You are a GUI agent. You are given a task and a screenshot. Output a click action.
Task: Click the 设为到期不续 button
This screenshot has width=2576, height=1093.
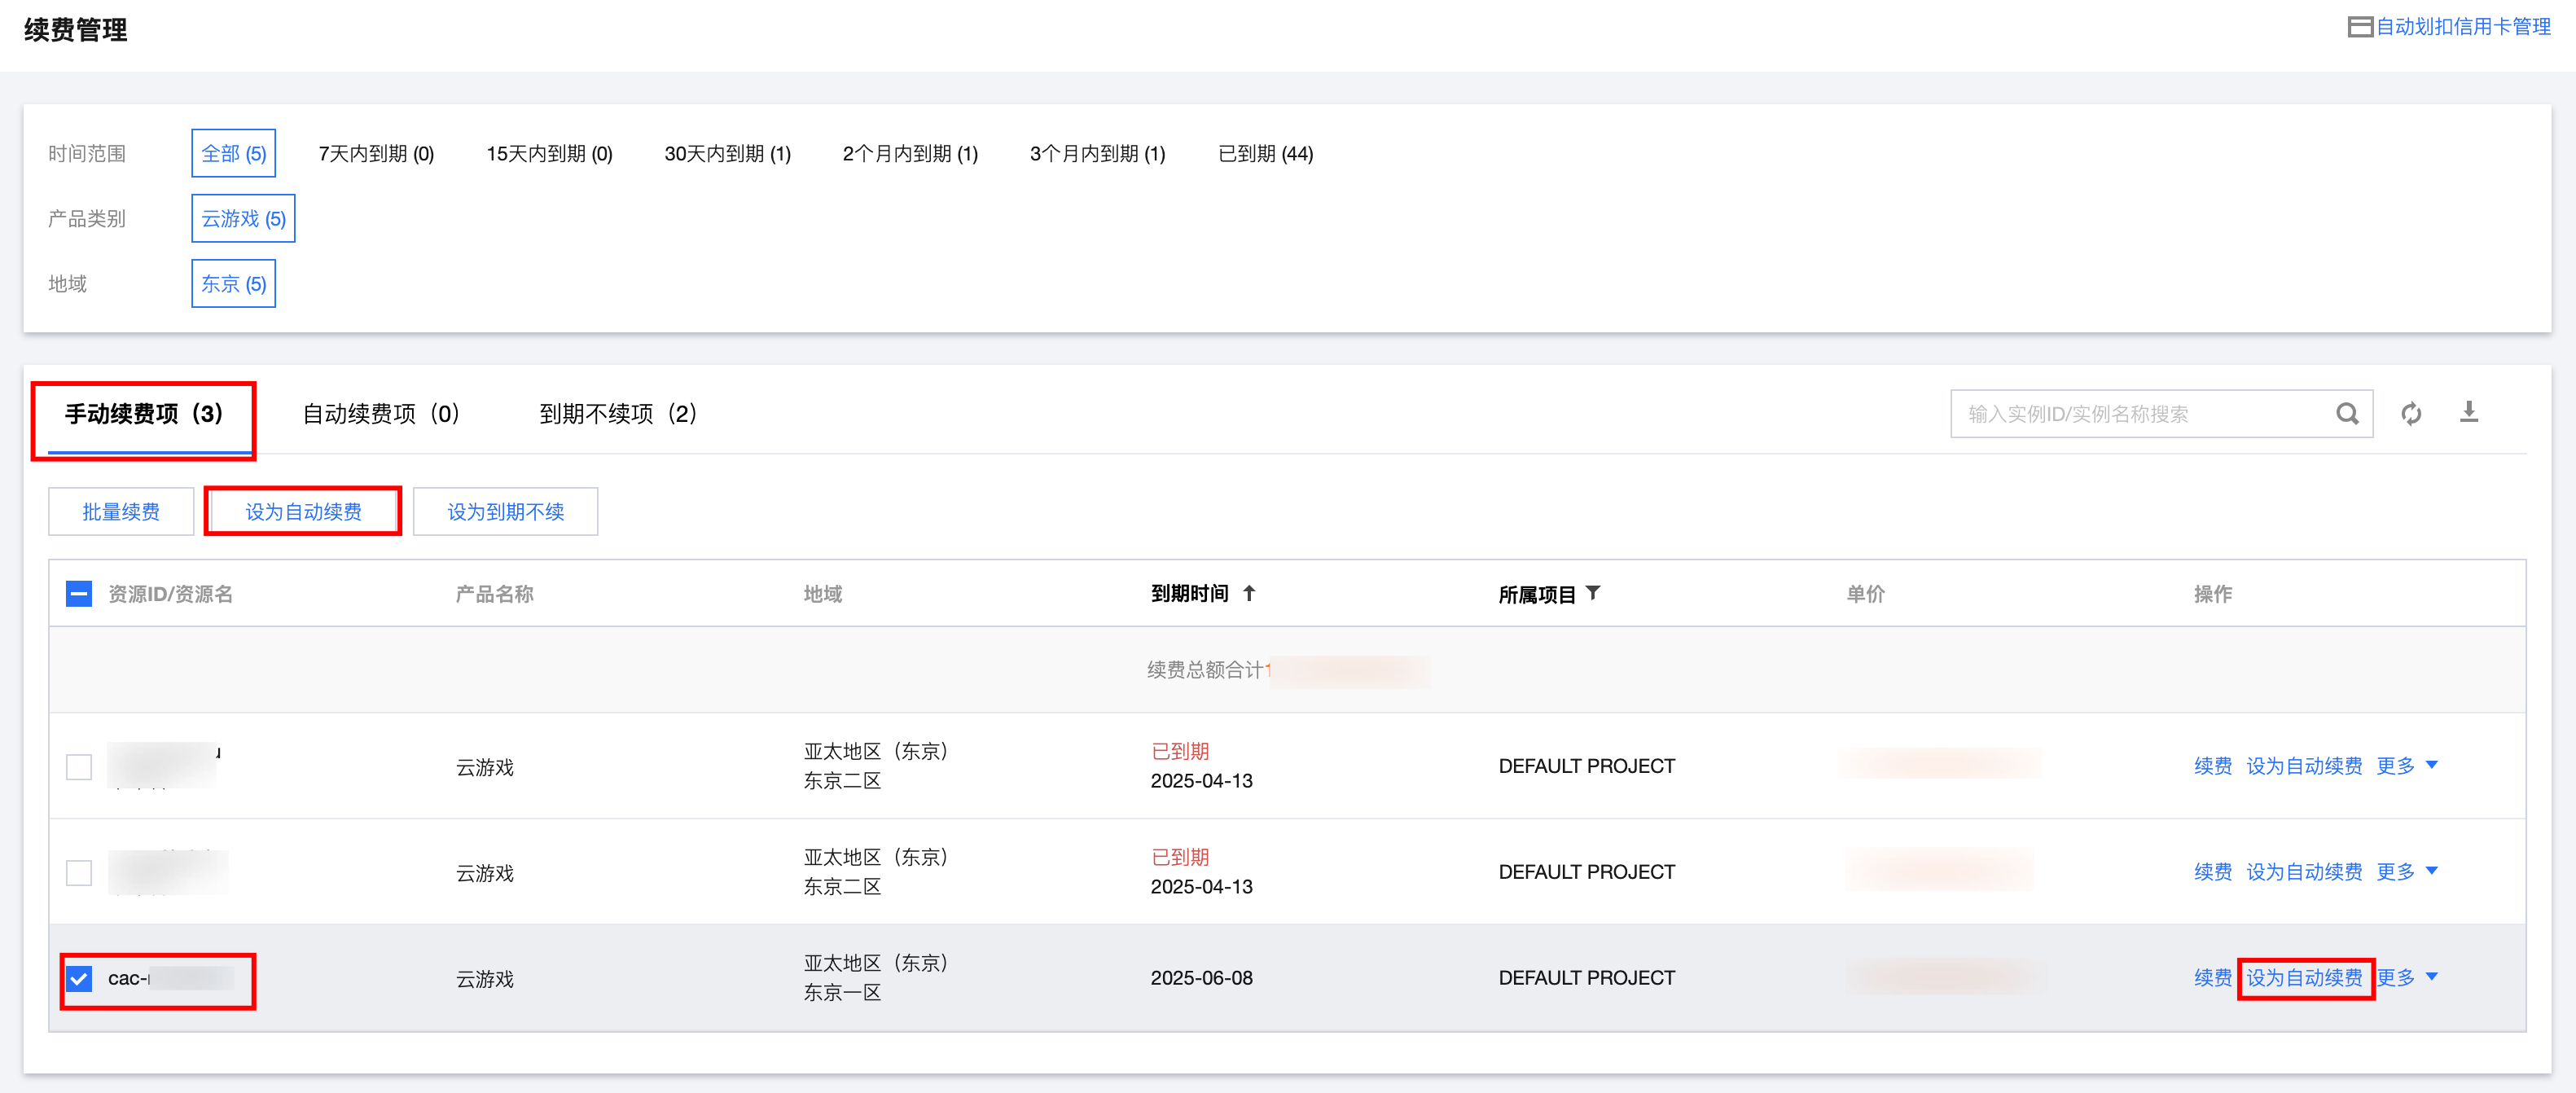[x=505, y=512]
